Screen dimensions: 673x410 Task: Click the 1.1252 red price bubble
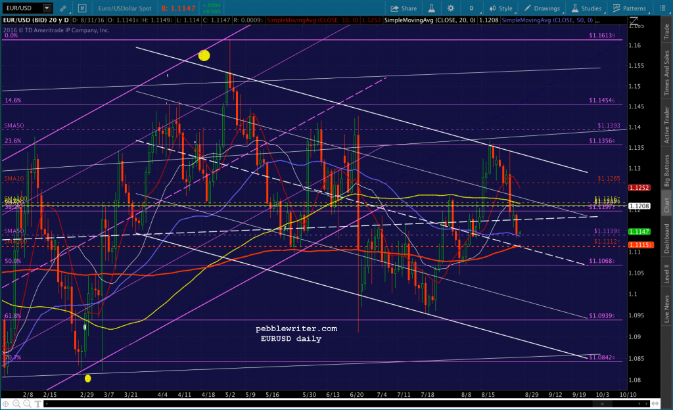[639, 188]
